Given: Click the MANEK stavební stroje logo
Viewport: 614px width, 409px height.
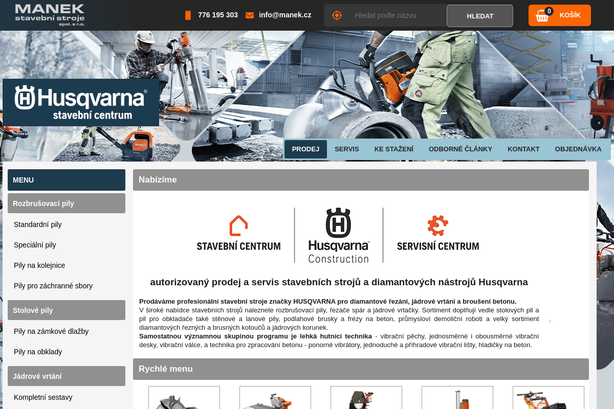Looking at the screenshot, I should click(50, 15).
